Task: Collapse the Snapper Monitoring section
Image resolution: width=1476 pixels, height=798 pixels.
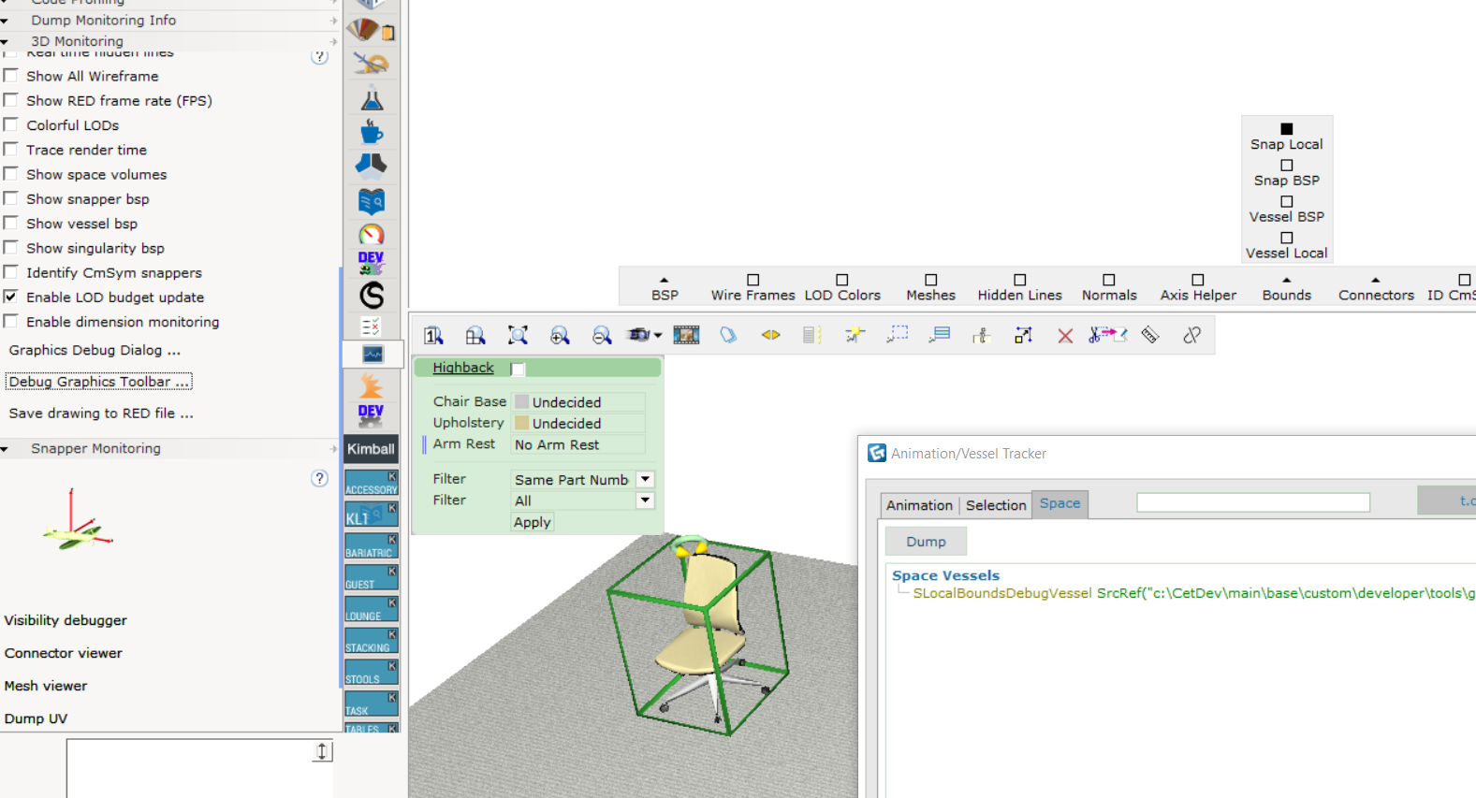Action: pos(5,449)
